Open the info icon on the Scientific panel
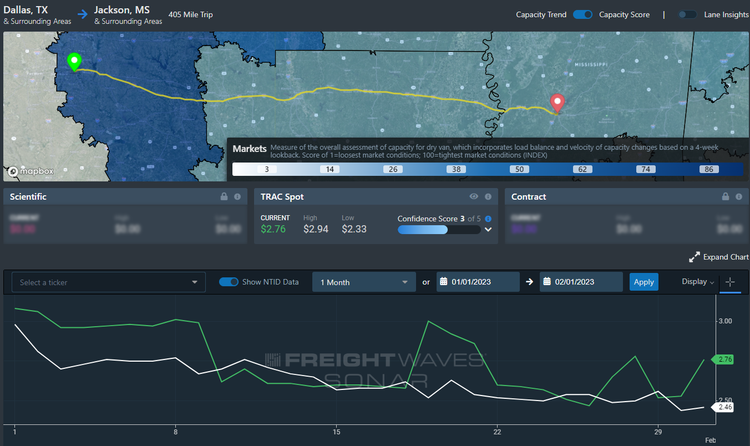 coord(237,196)
